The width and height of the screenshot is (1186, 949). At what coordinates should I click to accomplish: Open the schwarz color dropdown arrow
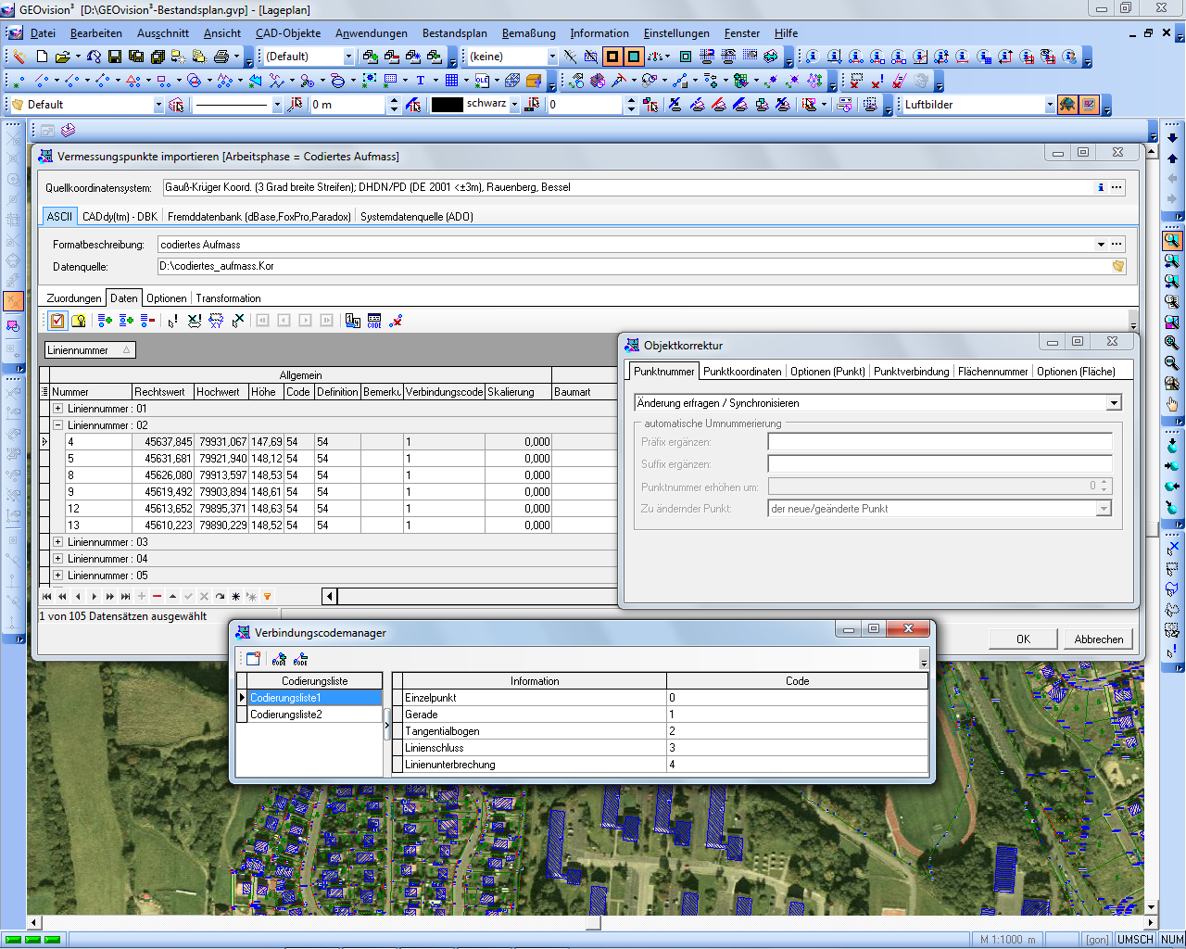click(x=514, y=105)
